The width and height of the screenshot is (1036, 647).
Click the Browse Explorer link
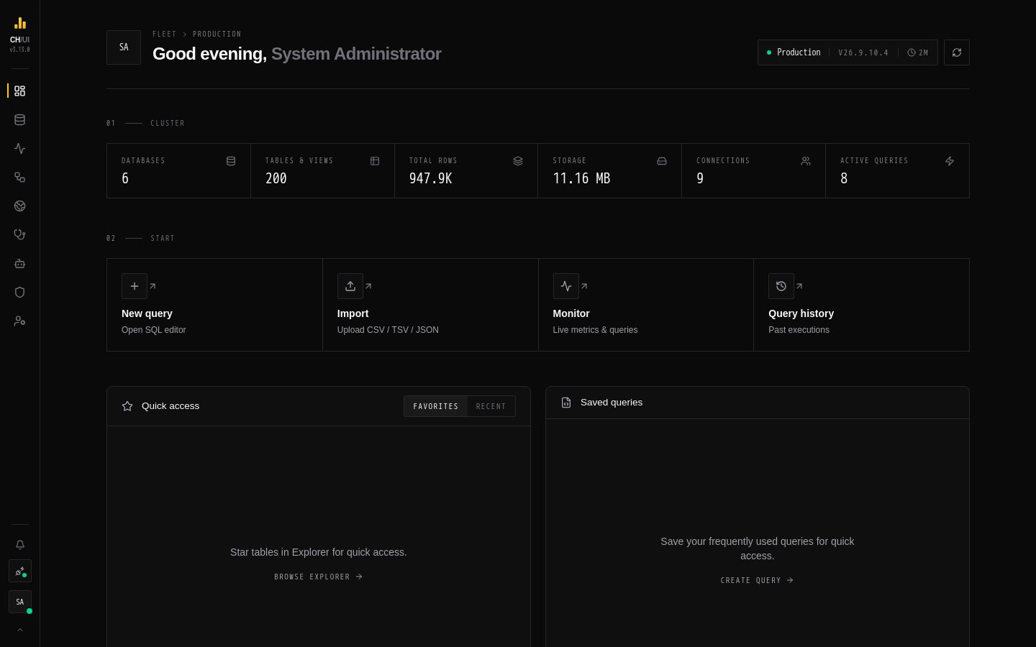pyautogui.click(x=319, y=577)
